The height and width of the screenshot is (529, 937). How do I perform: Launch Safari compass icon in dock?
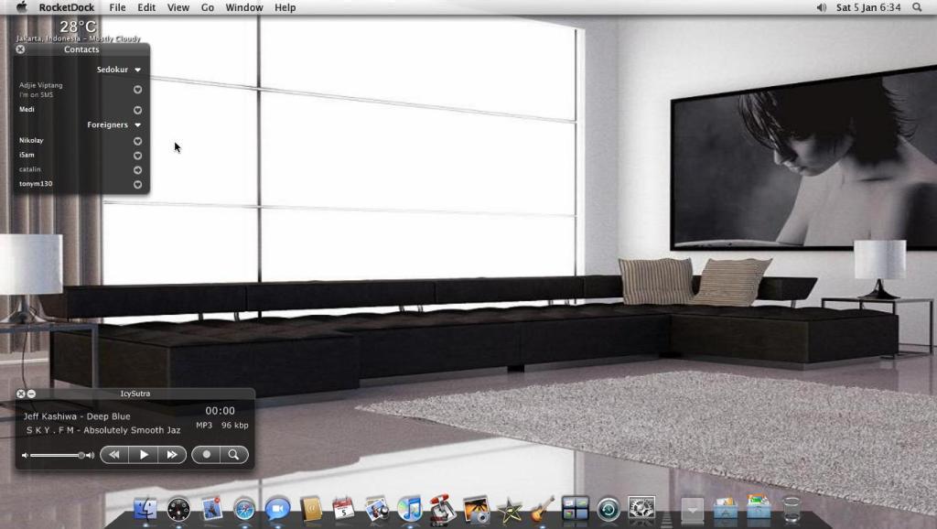point(244,510)
